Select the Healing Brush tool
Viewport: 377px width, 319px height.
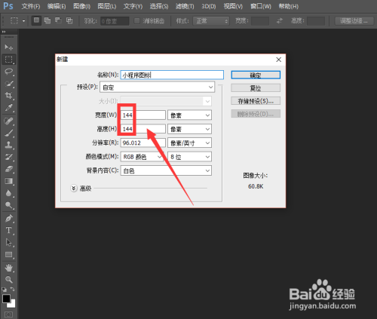tap(9, 121)
